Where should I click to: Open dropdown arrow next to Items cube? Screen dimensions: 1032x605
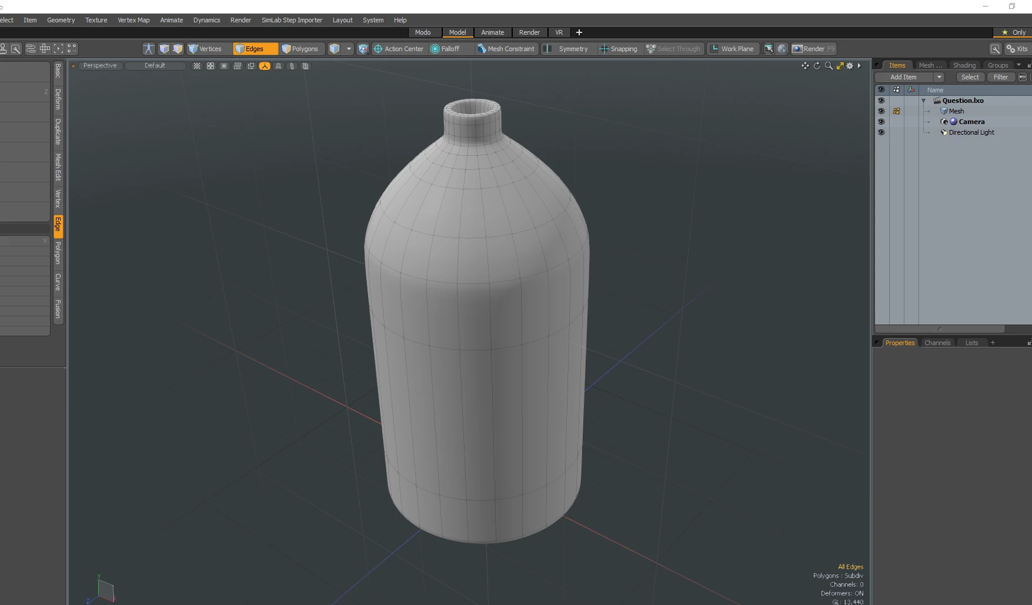tap(349, 49)
